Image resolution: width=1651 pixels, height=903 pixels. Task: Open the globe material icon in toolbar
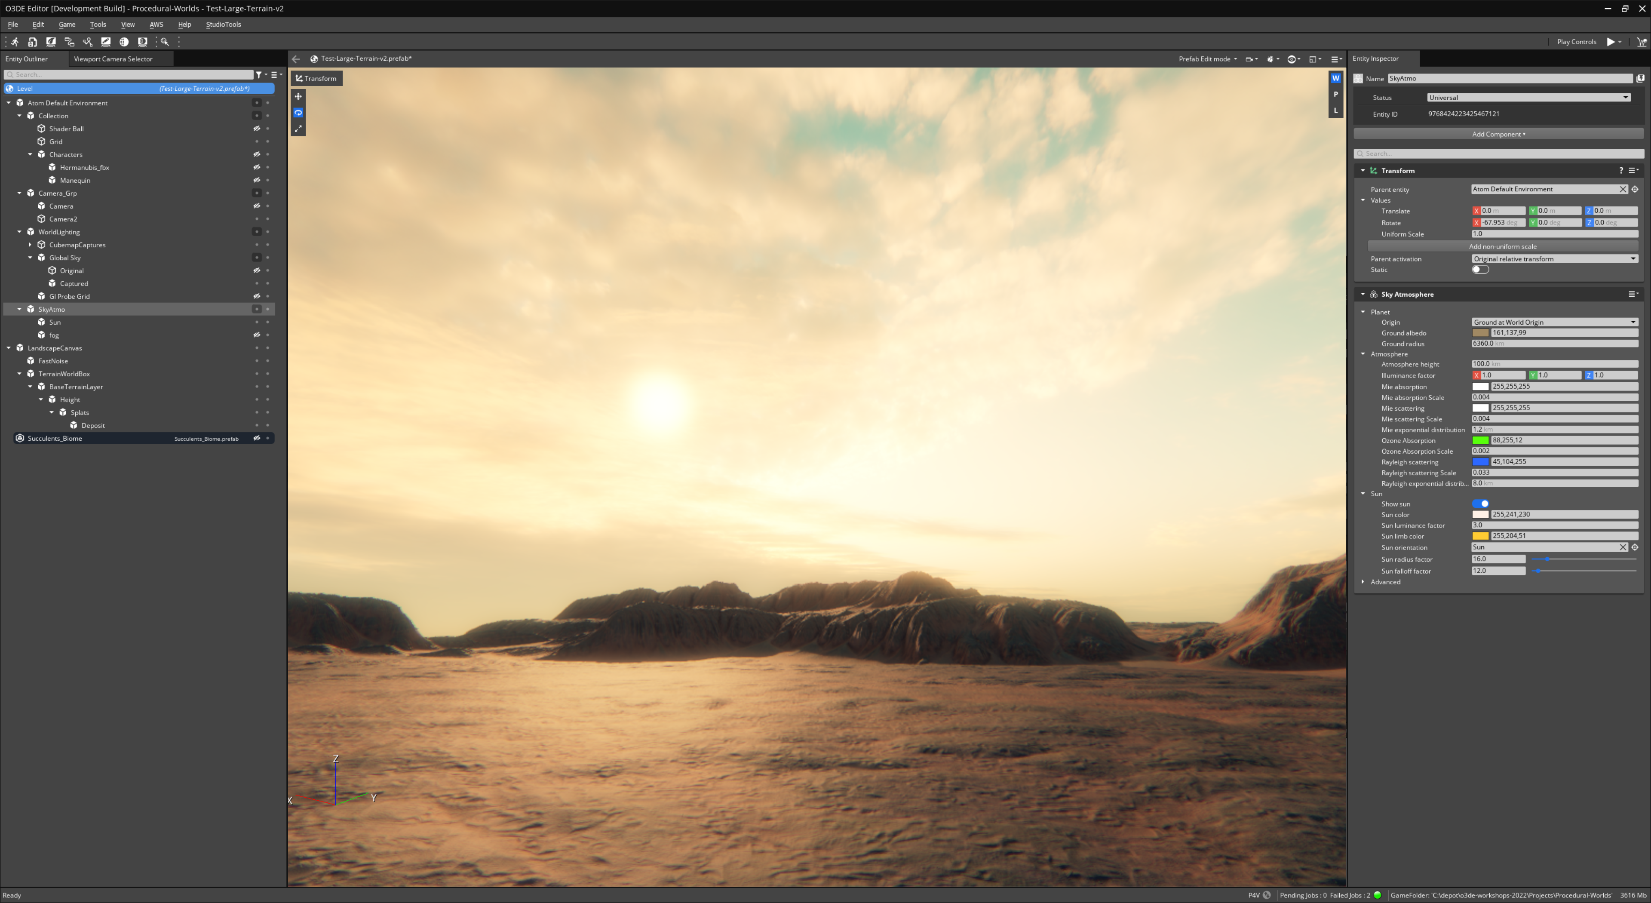124,42
